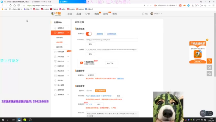Open downloads arrow icon in browser toolbar
The width and height of the screenshot is (216, 122).
pos(193,5)
